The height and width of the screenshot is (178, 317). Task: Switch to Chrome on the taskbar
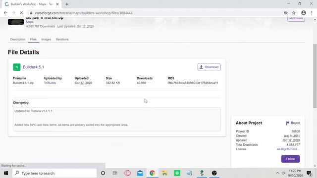(x=152, y=173)
